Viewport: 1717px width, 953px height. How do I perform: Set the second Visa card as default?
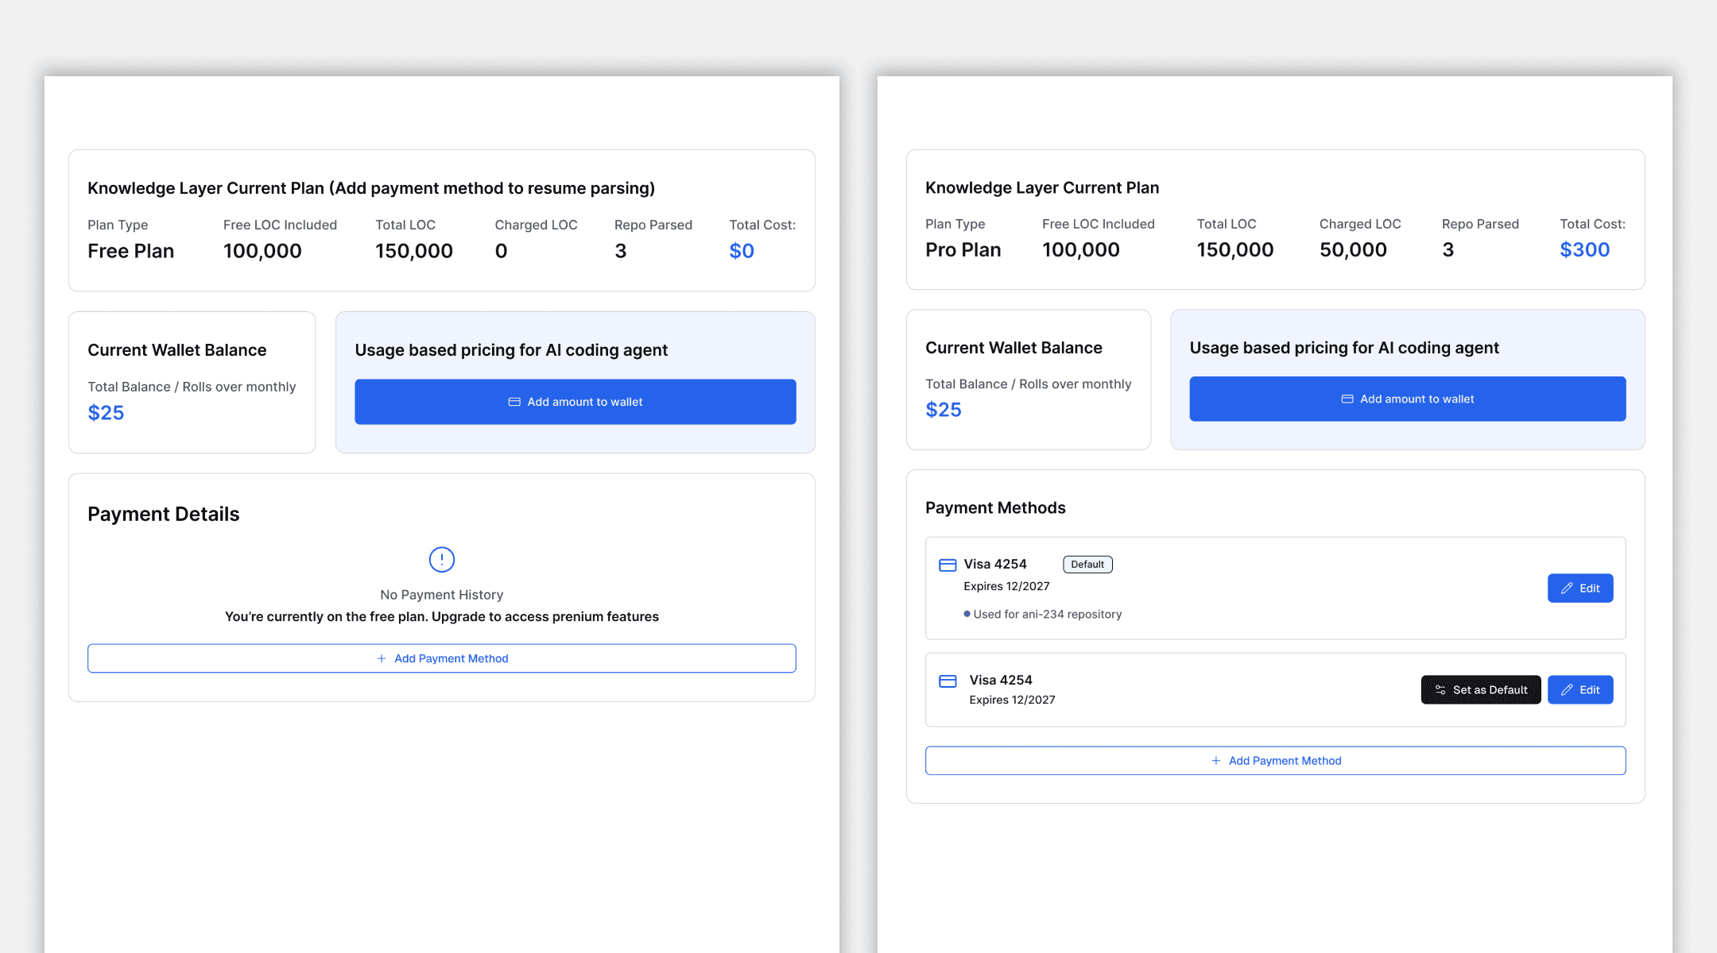click(1480, 690)
